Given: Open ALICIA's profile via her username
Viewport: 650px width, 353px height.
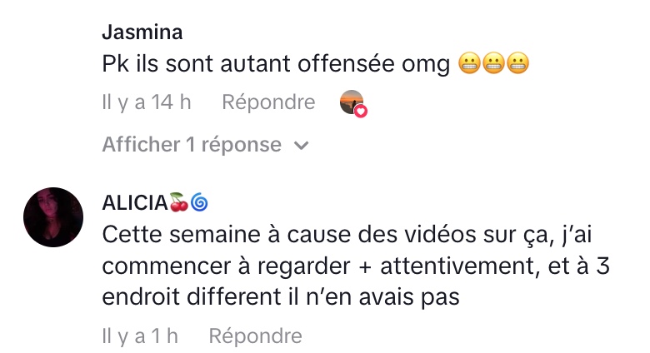Looking at the screenshot, I should click(135, 203).
